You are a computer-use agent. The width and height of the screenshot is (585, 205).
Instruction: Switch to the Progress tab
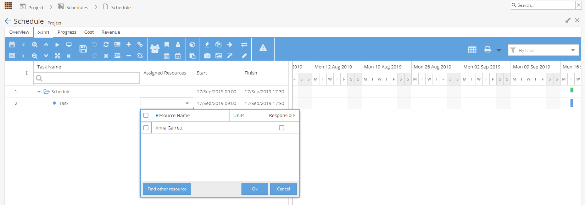coord(67,32)
